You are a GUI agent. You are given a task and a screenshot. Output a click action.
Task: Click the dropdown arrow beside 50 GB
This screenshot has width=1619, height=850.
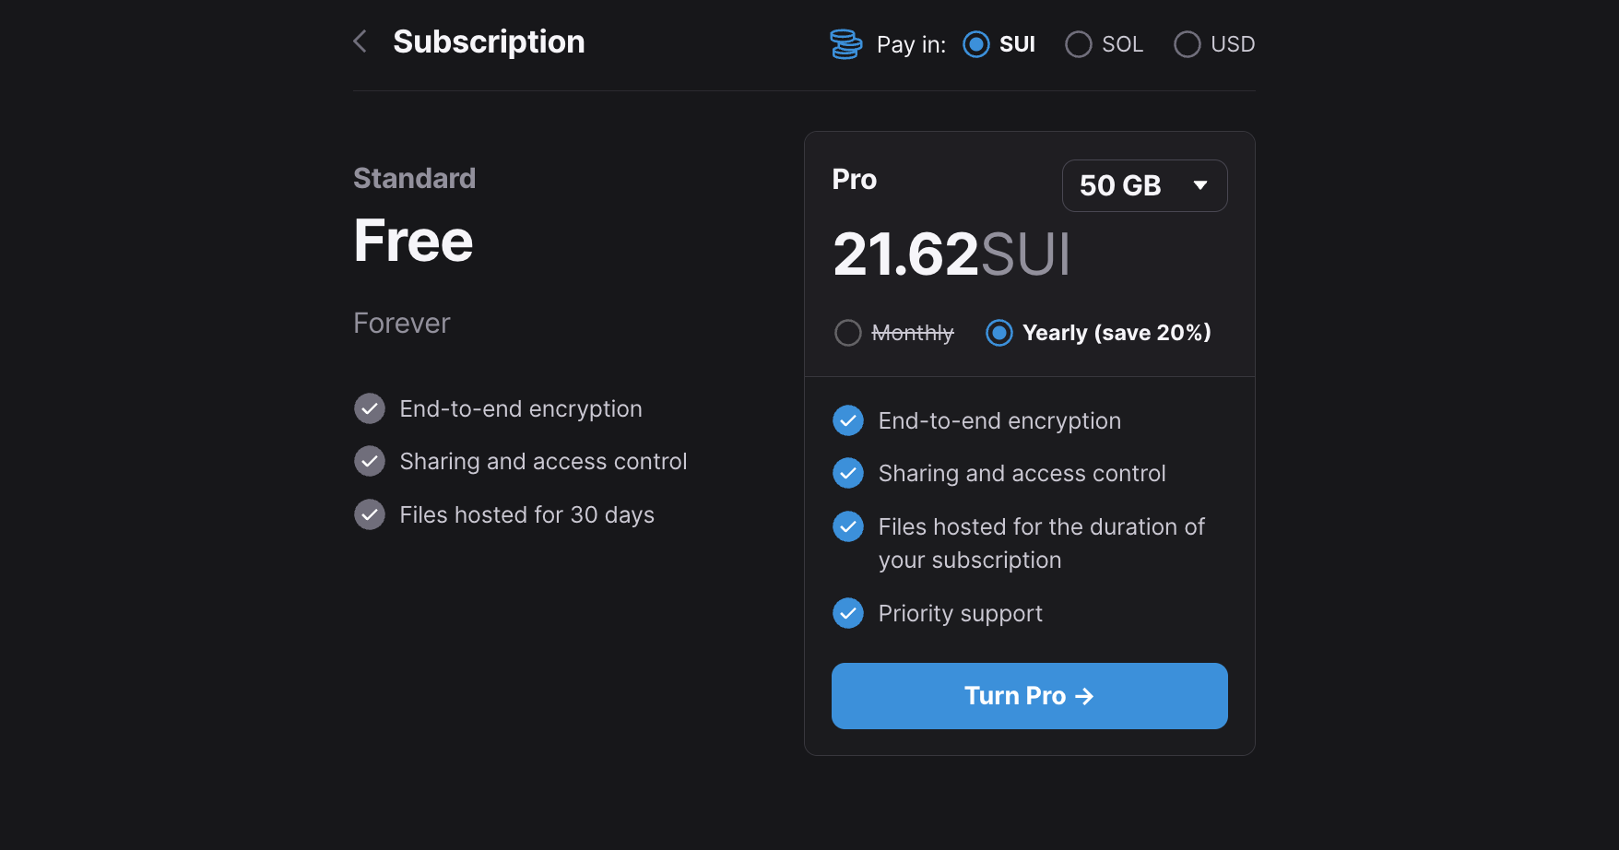tap(1200, 185)
